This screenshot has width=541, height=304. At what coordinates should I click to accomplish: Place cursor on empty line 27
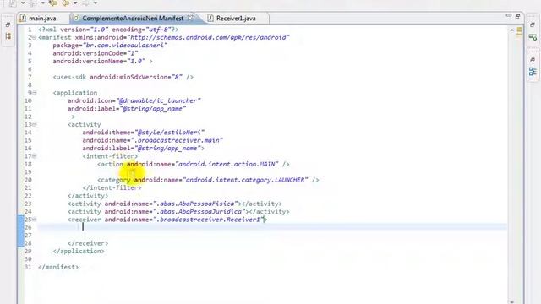272,236
